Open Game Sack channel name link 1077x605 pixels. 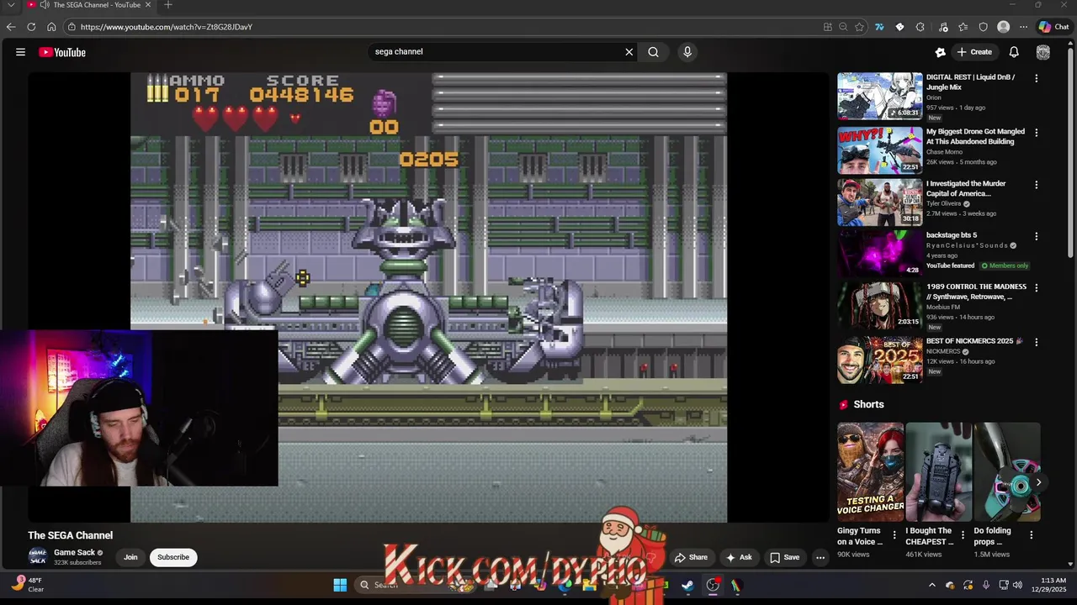coord(74,552)
